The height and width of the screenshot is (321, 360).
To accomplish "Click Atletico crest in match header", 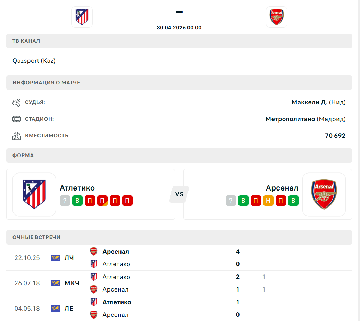I will pyautogui.click(x=82, y=17).
